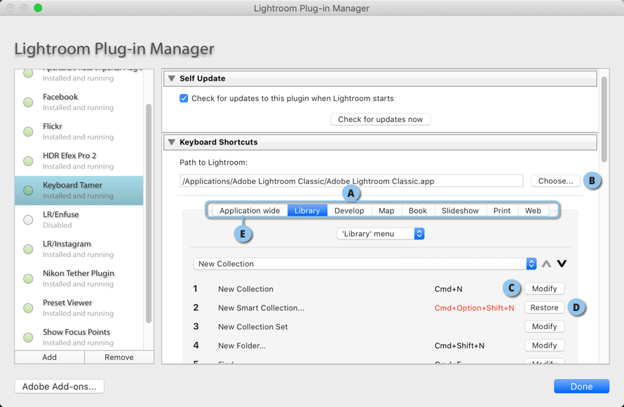Switch to the Application wide tab
624x407 pixels.
(250, 210)
